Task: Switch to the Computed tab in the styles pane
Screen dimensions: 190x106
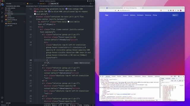Action: point(168,79)
